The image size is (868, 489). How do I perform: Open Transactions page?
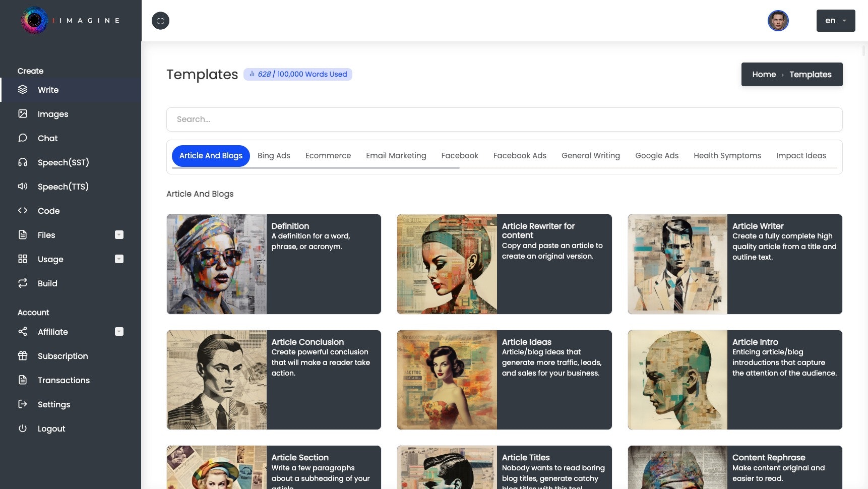pos(71,380)
